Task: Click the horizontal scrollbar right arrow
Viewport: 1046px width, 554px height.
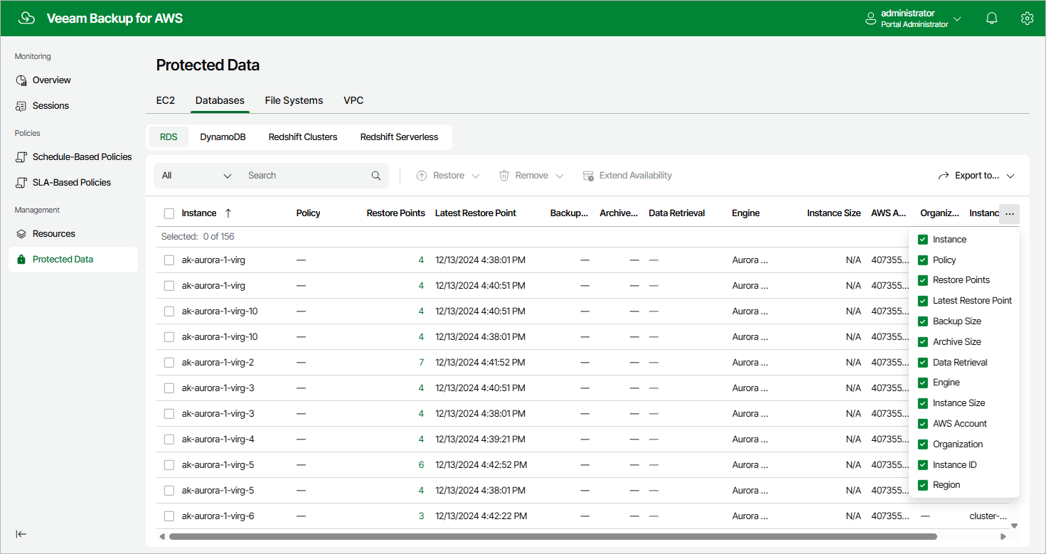Action: click(1003, 536)
